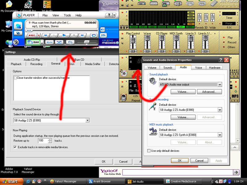
Task: Pause playback in Creative Player
Action: (x=54, y=35)
